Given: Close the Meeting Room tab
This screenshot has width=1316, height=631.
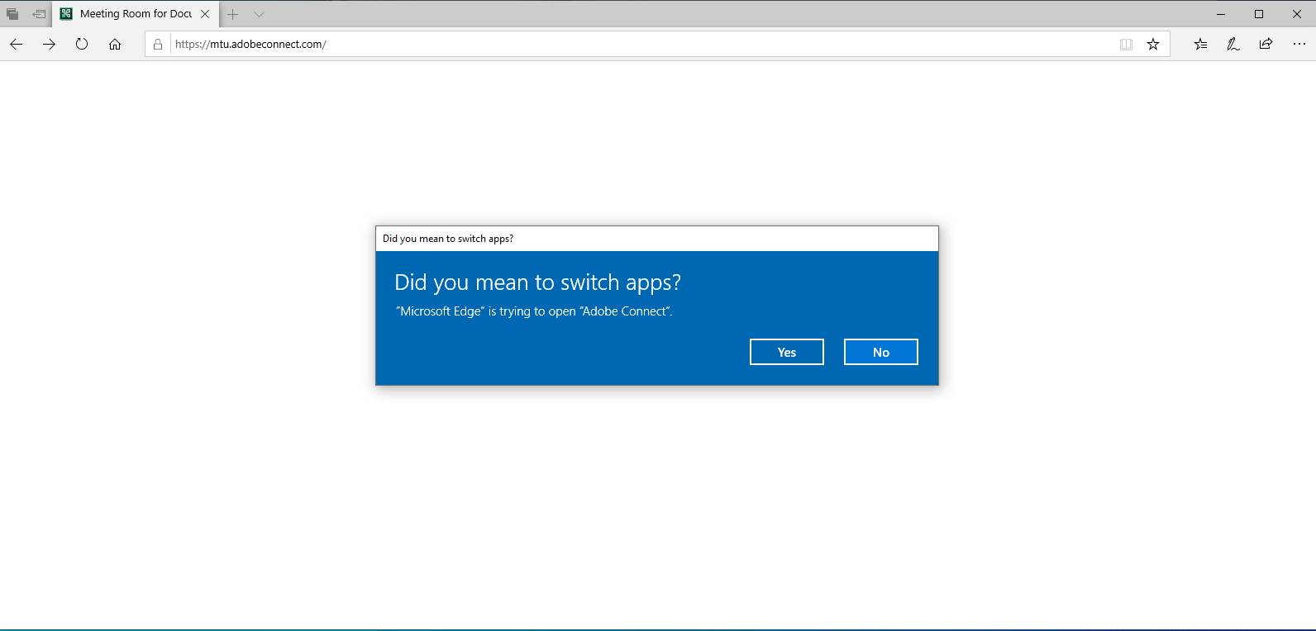Looking at the screenshot, I should point(205,14).
